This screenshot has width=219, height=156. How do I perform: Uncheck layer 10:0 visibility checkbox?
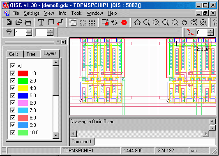13,132
